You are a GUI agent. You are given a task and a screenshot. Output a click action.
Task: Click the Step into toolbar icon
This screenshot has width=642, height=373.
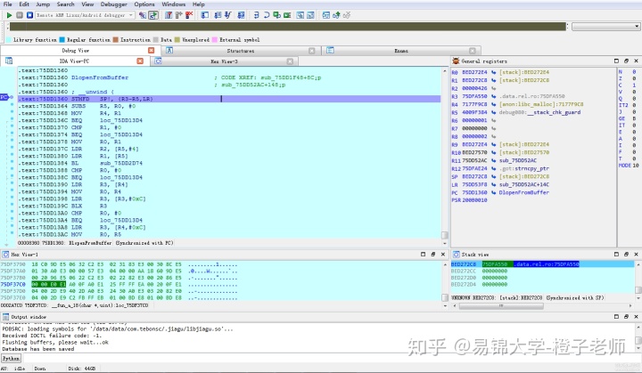tap(256, 15)
